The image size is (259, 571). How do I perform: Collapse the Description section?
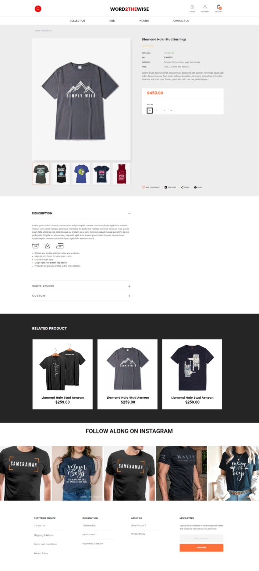[x=129, y=213]
